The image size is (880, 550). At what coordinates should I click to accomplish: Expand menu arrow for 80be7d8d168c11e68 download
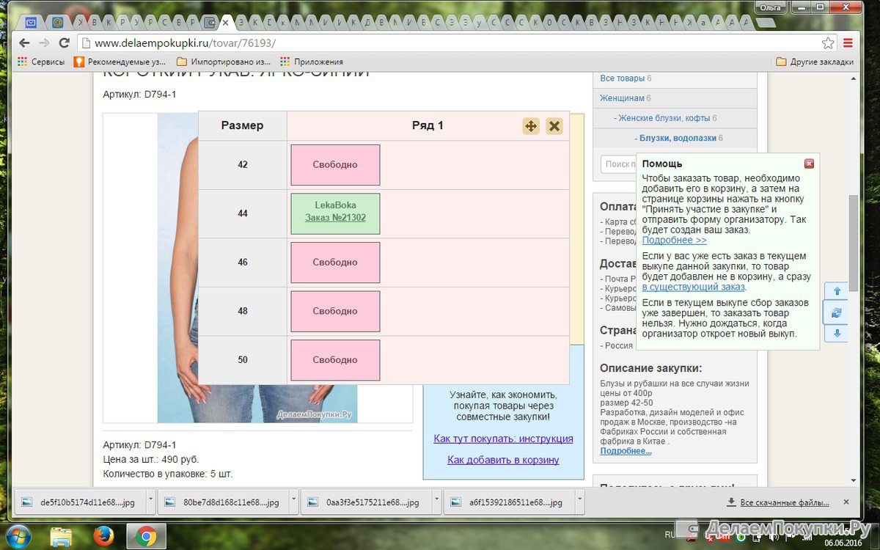pos(295,502)
